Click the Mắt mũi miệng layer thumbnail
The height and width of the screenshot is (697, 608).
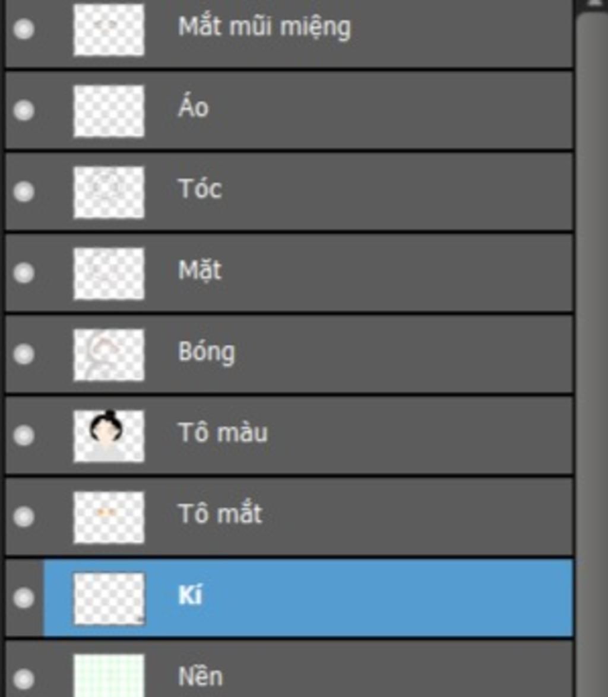(x=109, y=29)
